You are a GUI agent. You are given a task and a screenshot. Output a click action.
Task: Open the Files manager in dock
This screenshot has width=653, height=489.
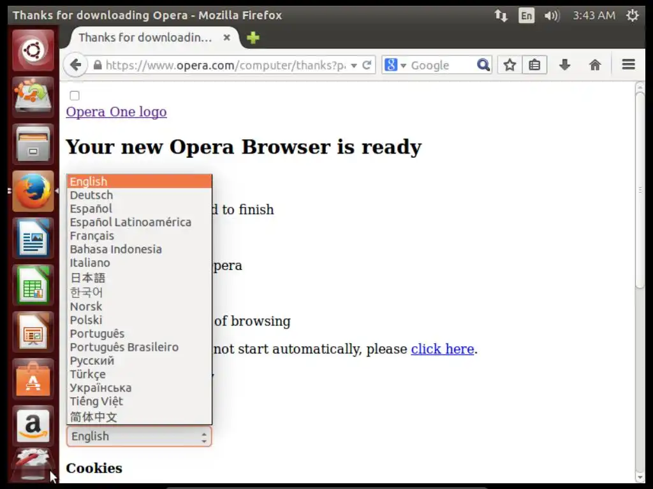(x=33, y=145)
